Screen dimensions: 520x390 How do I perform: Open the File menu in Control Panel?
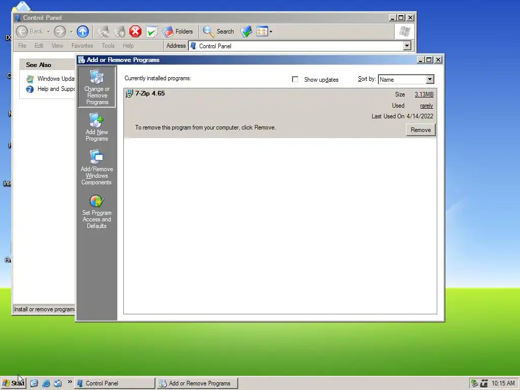(22, 46)
